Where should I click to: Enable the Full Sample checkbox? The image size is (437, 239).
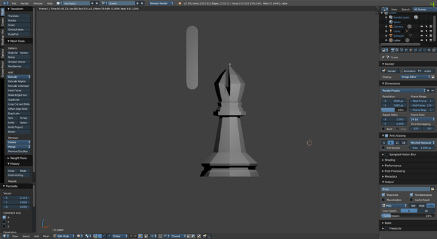(x=384, y=148)
